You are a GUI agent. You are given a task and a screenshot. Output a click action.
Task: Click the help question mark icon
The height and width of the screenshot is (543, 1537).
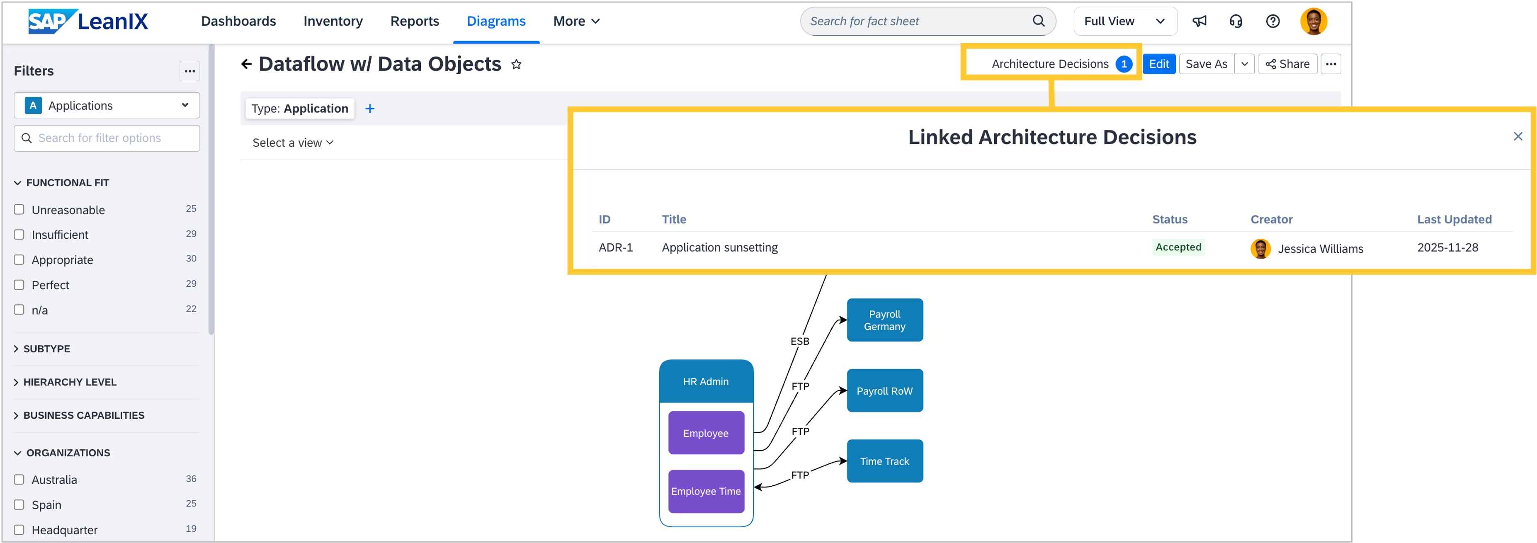pos(1272,22)
